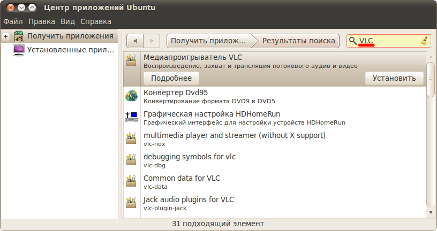
Task: Click the 31 подходящий элемент status text
Action: pyautogui.click(x=218, y=224)
